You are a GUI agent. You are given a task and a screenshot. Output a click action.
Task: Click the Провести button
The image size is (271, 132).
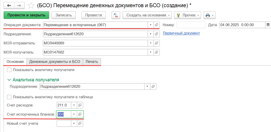click(94, 15)
